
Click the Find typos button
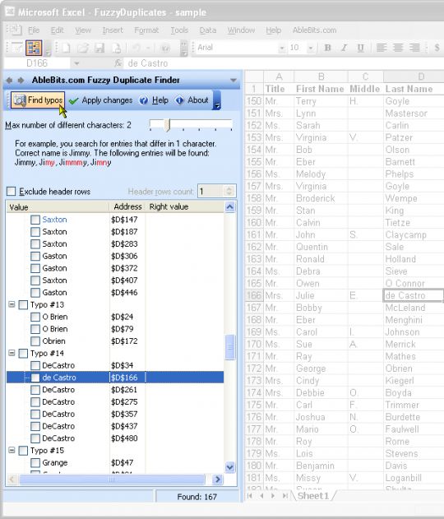tap(38, 100)
